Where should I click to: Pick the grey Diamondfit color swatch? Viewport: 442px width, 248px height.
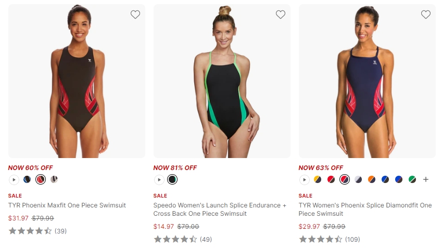[358, 180]
